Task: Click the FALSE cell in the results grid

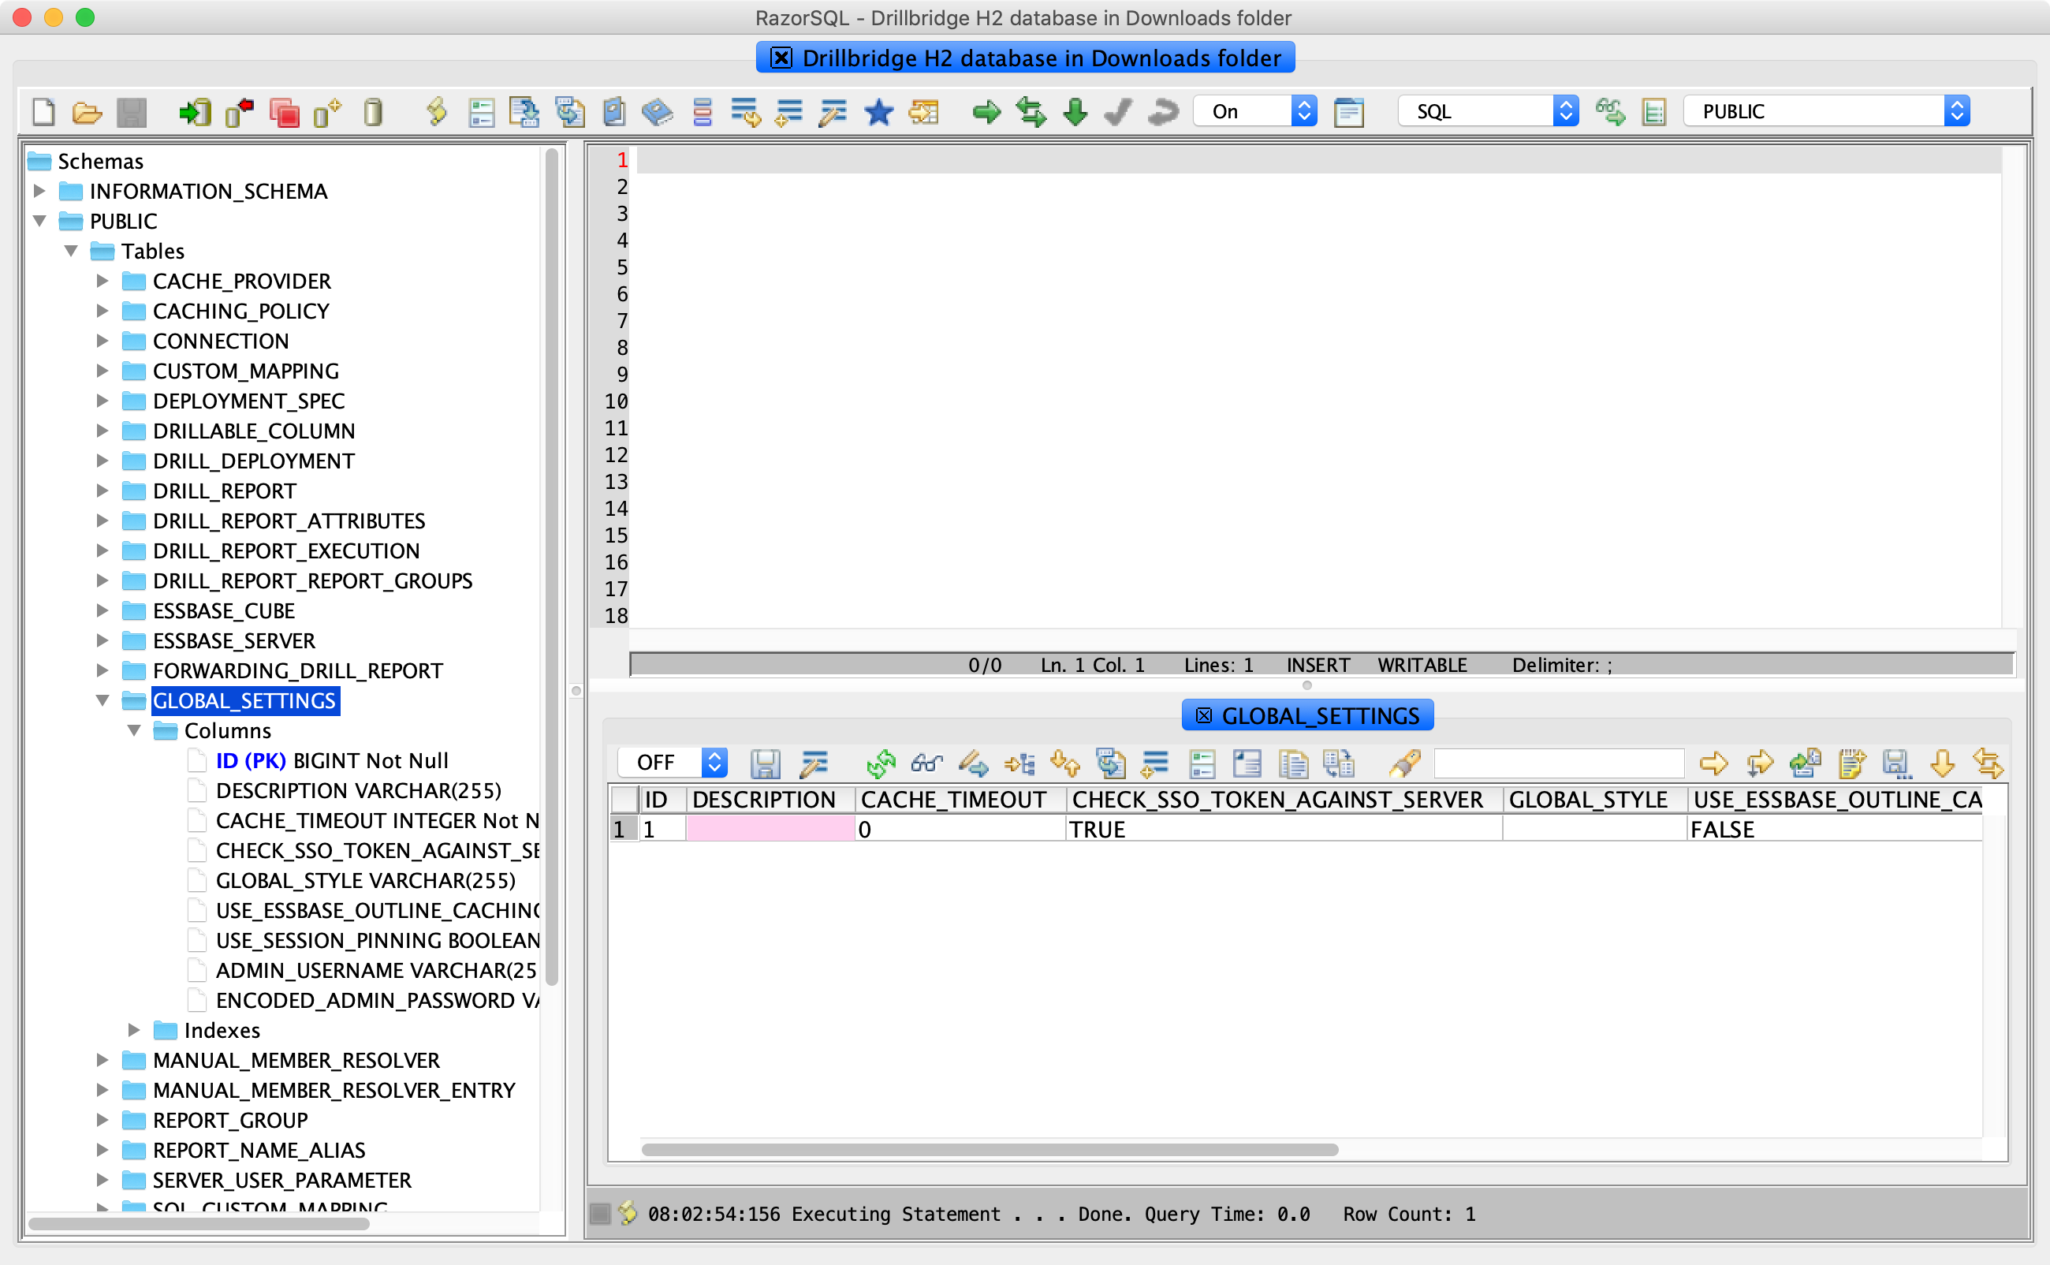Action: point(1834,829)
